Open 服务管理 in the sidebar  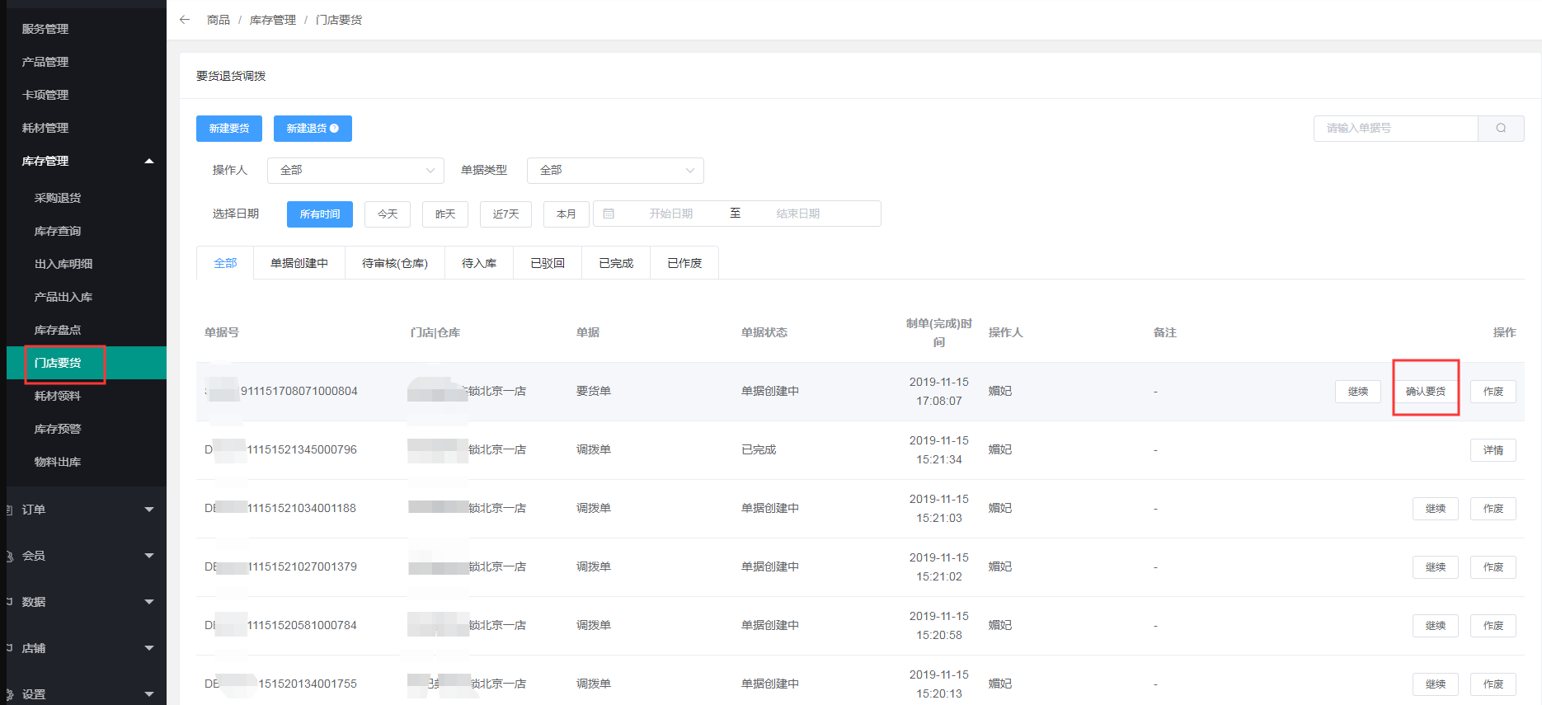87,29
